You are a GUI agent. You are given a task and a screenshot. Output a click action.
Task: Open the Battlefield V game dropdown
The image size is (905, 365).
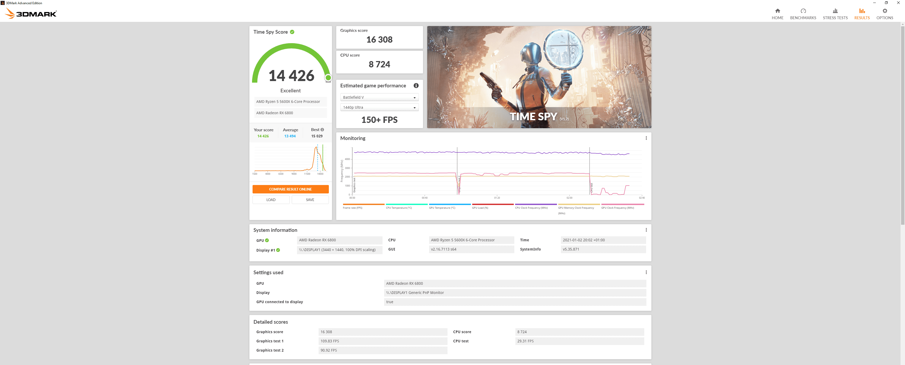coord(379,97)
